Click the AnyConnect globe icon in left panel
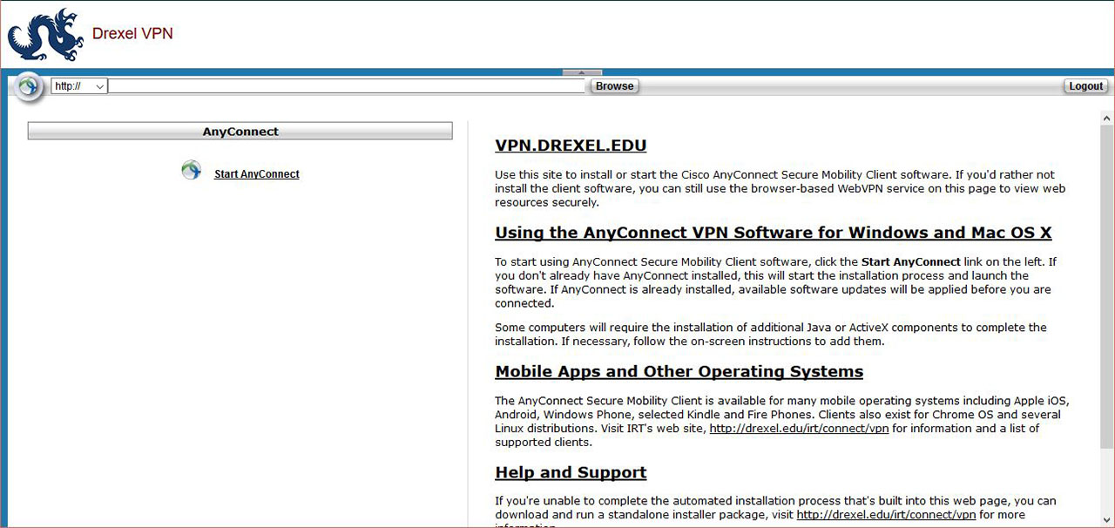The width and height of the screenshot is (1115, 528). pos(191,171)
